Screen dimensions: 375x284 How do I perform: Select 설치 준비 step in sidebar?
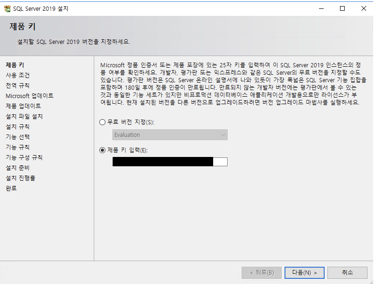coord(18,168)
